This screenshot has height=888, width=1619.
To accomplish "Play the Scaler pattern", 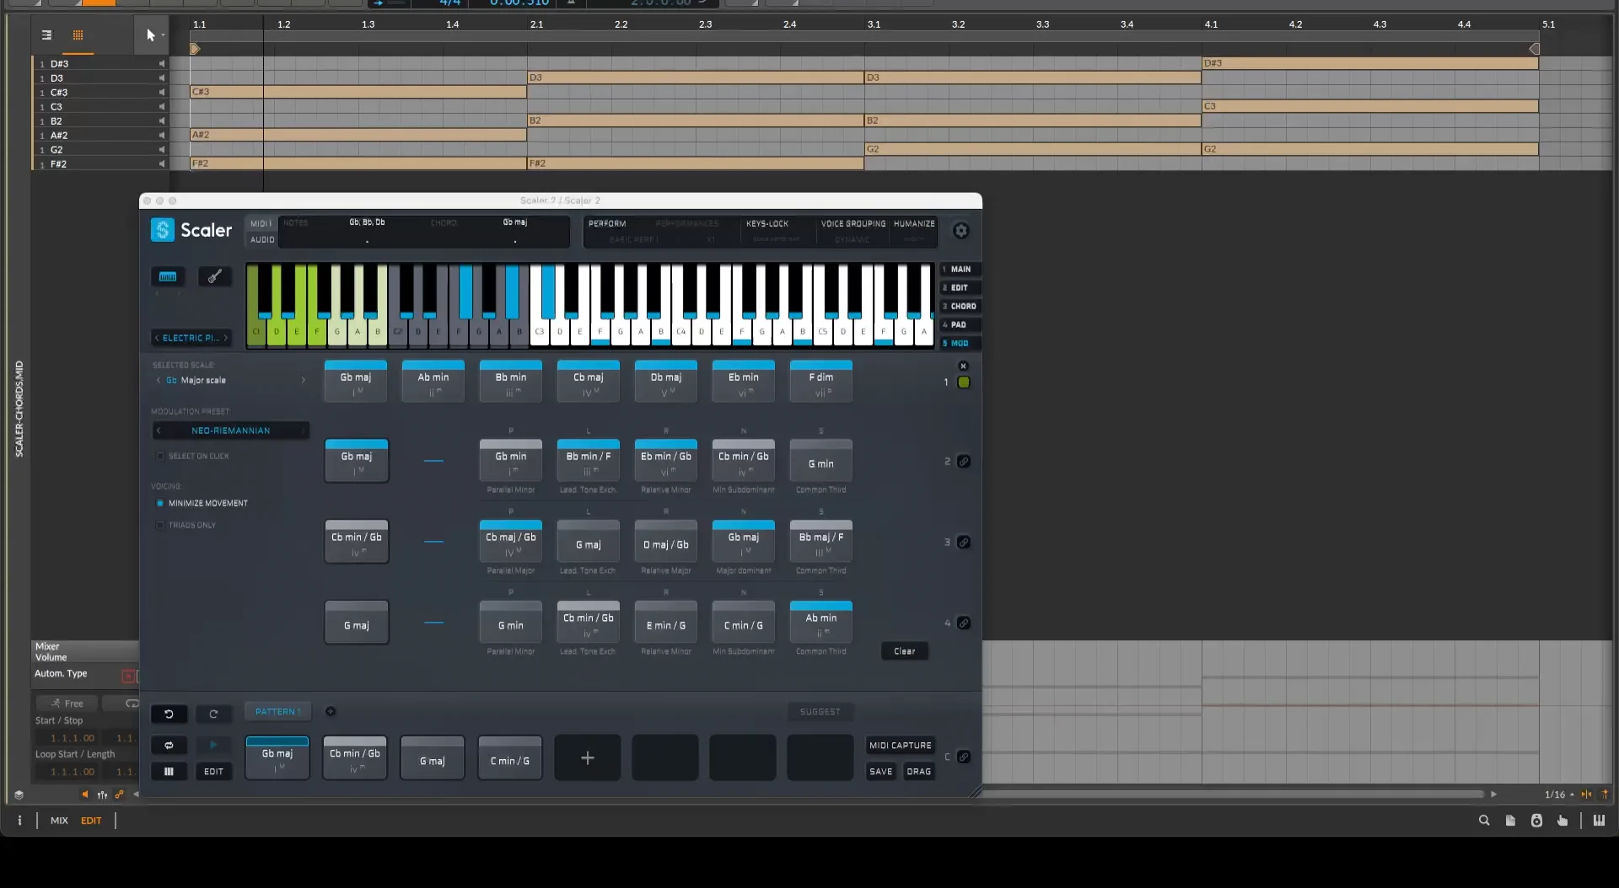I will [213, 746].
